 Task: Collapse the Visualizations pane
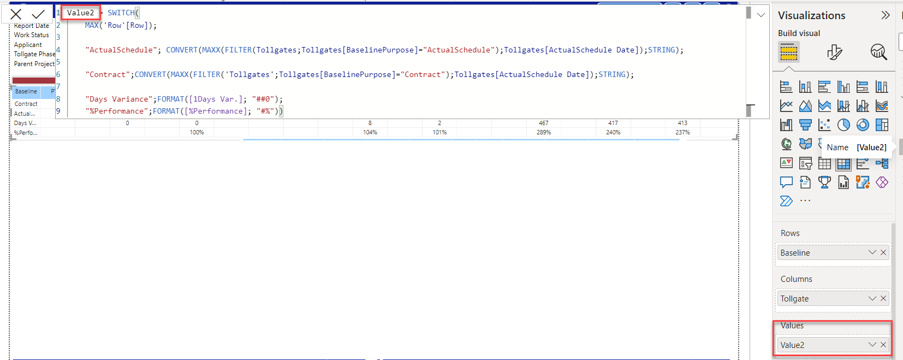886,15
